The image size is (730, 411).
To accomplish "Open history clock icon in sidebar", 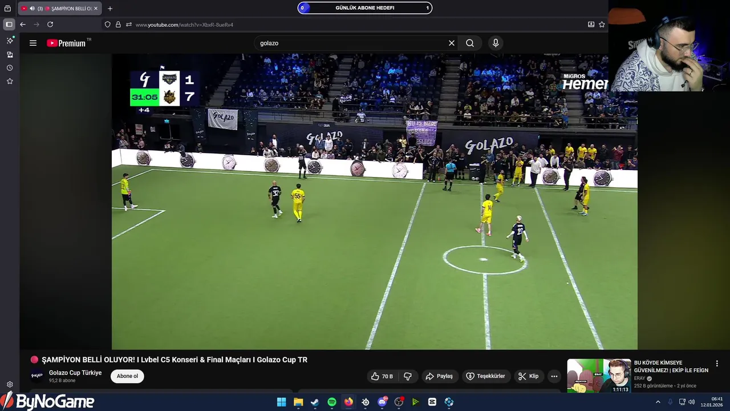I will [10, 68].
